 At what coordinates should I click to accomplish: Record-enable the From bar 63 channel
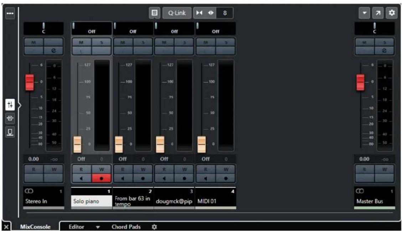coord(143,178)
